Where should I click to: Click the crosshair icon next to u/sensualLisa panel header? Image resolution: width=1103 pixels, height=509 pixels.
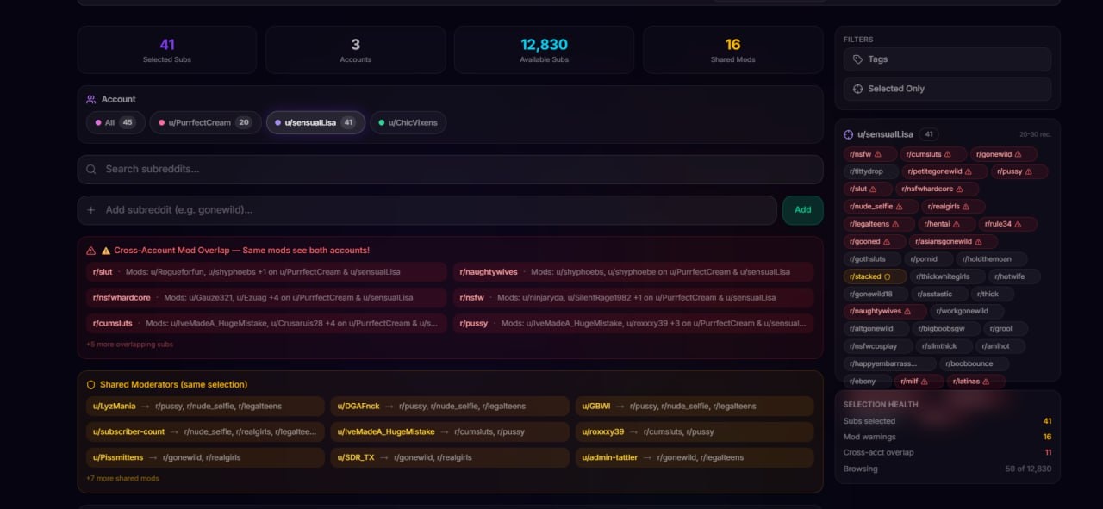coord(848,133)
